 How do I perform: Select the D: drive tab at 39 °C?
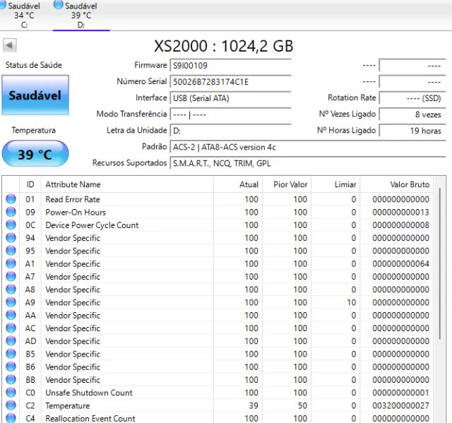click(x=81, y=15)
